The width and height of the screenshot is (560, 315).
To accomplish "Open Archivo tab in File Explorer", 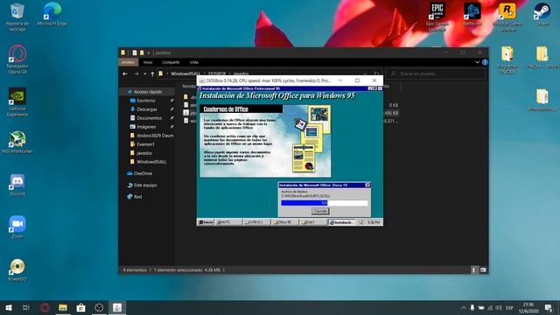I will click(x=129, y=62).
